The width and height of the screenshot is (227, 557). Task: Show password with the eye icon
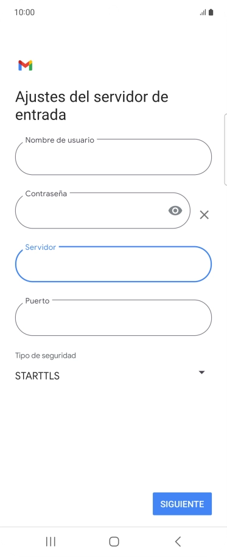(175, 211)
